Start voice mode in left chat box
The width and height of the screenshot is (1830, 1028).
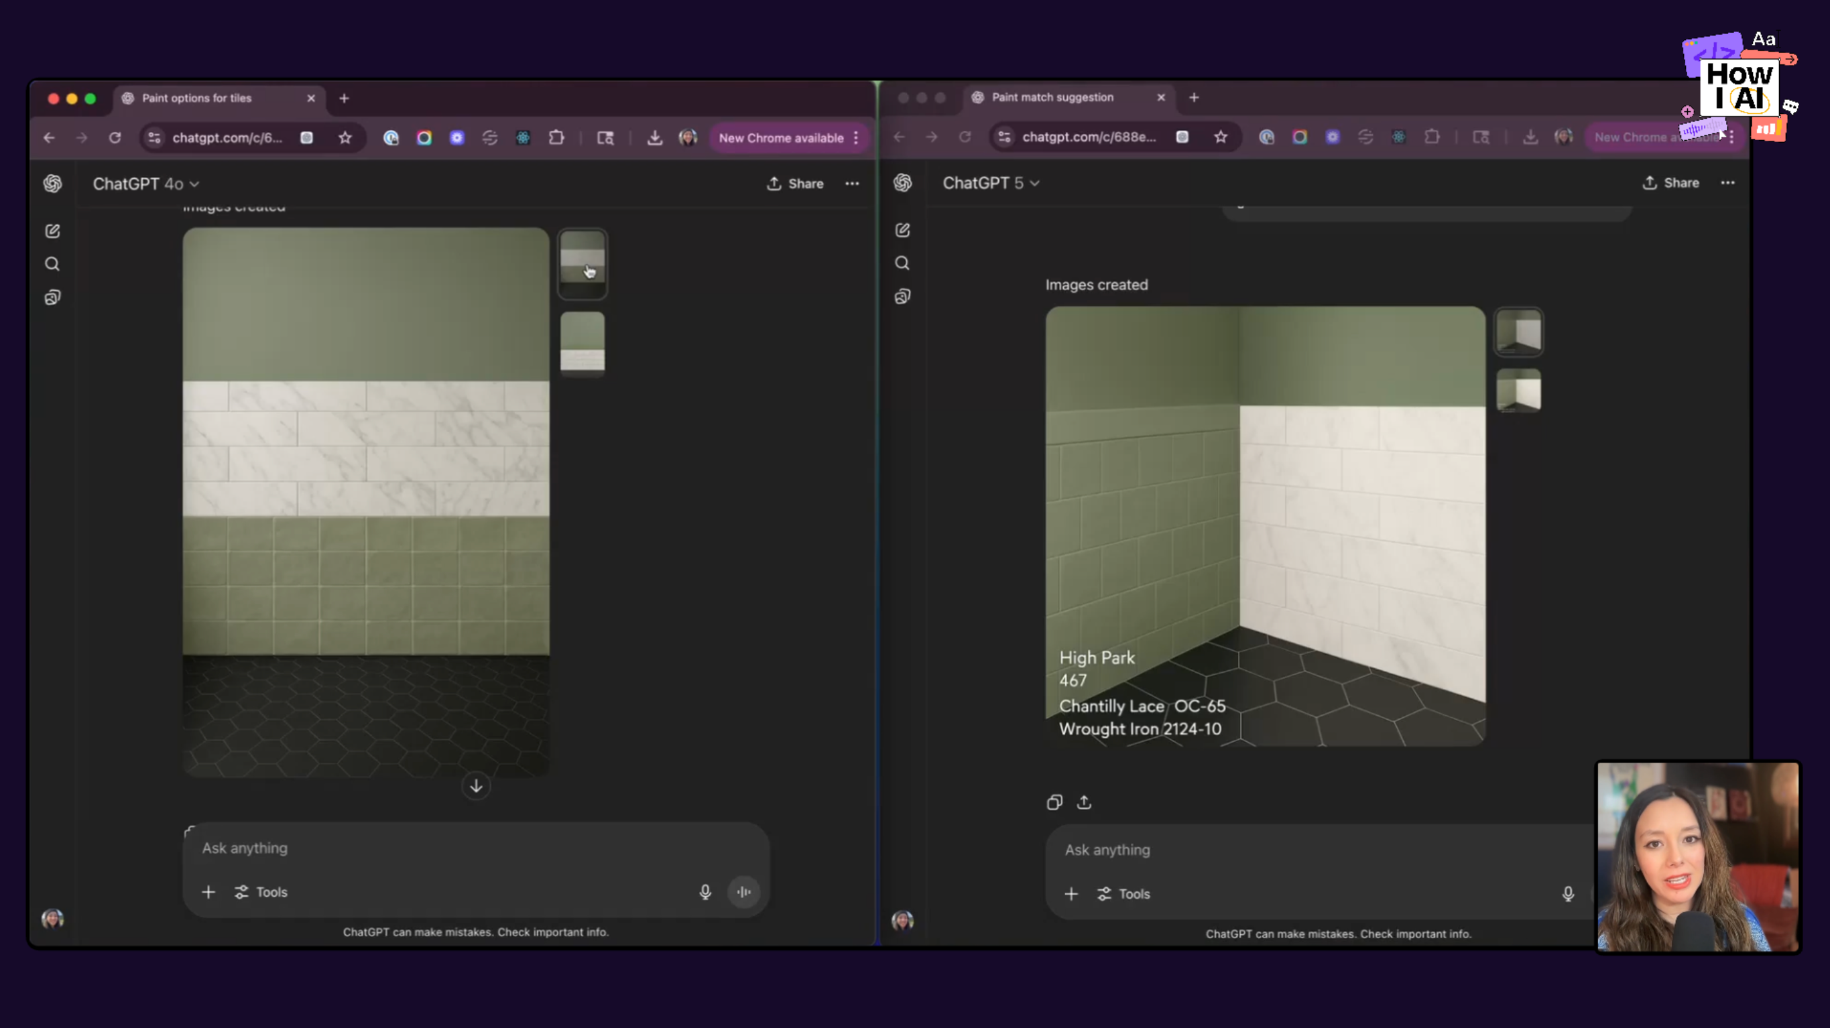pos(744,891)
